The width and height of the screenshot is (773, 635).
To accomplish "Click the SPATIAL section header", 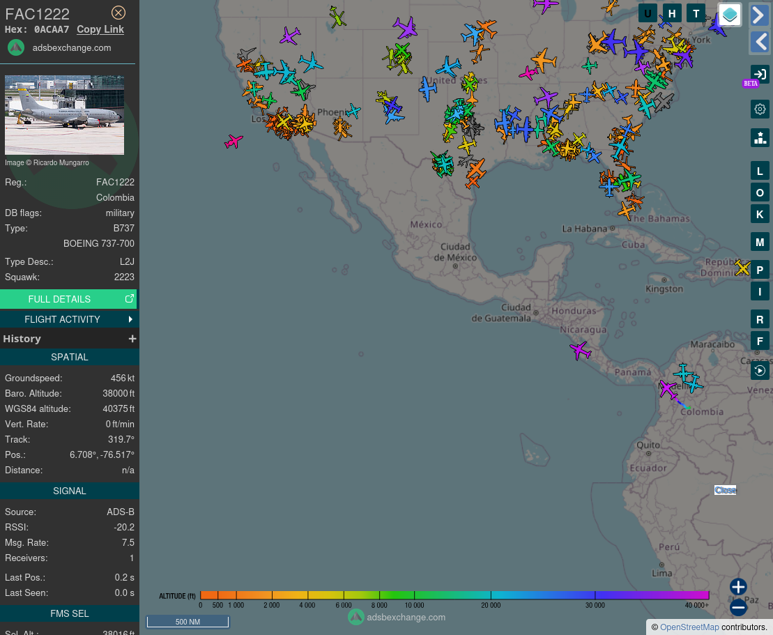I will click(x=70, y=357).
